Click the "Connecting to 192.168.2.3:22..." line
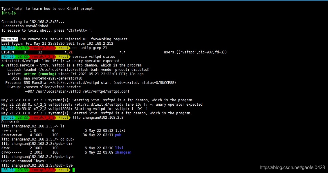 coord(33,22)
